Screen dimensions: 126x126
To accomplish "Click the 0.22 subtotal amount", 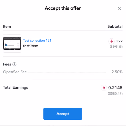I will [x=119, y=41].
